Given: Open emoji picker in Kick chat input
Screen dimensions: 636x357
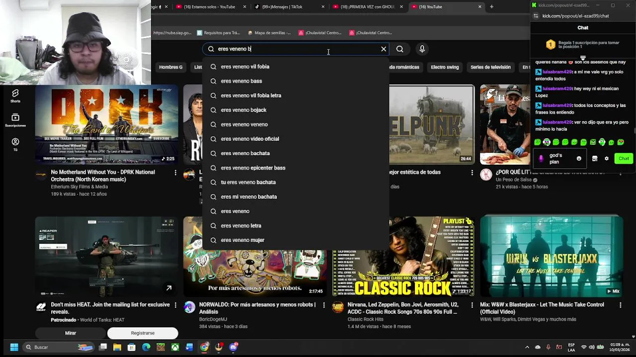Looking at the screenshot, I should point(579,159).
